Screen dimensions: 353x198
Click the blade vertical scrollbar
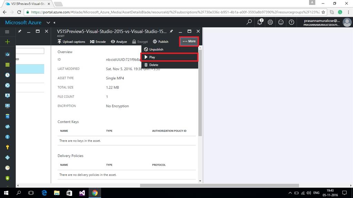click(200, 93)
